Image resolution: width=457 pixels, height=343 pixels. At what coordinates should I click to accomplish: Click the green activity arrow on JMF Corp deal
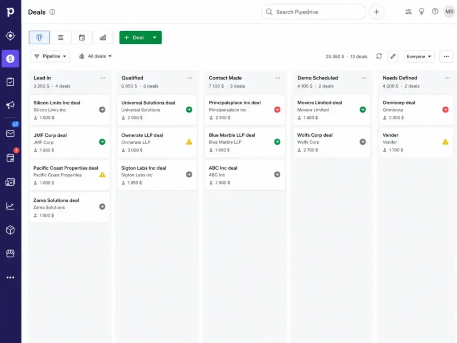coord(102,142)
